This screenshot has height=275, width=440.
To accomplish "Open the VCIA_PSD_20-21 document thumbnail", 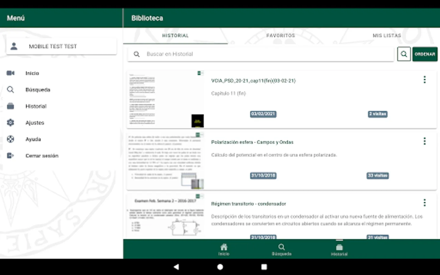I will 166,100.
